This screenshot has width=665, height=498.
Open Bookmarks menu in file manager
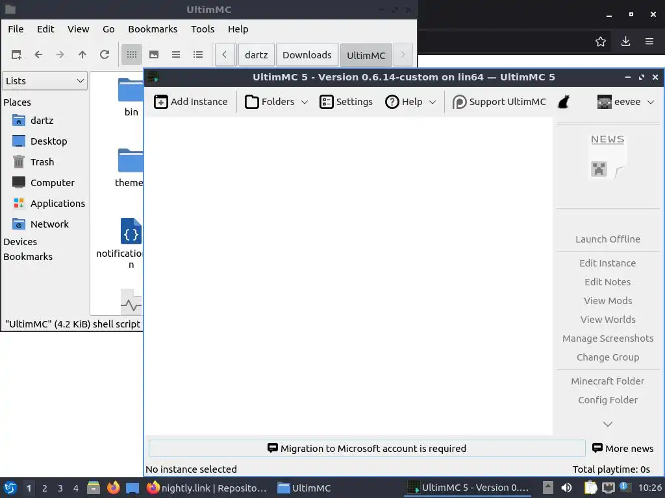153,29
